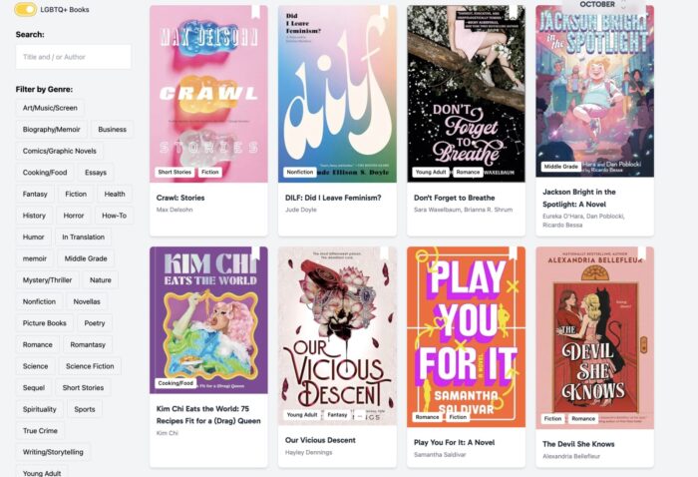Screen dimensions: 698x477
Task: Bookmark The Devil She Knows cover
Action: pos(642,253)
